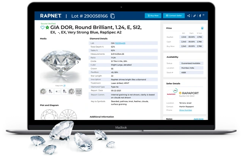
Task: Open the GIA report number link
Action: 120,43
